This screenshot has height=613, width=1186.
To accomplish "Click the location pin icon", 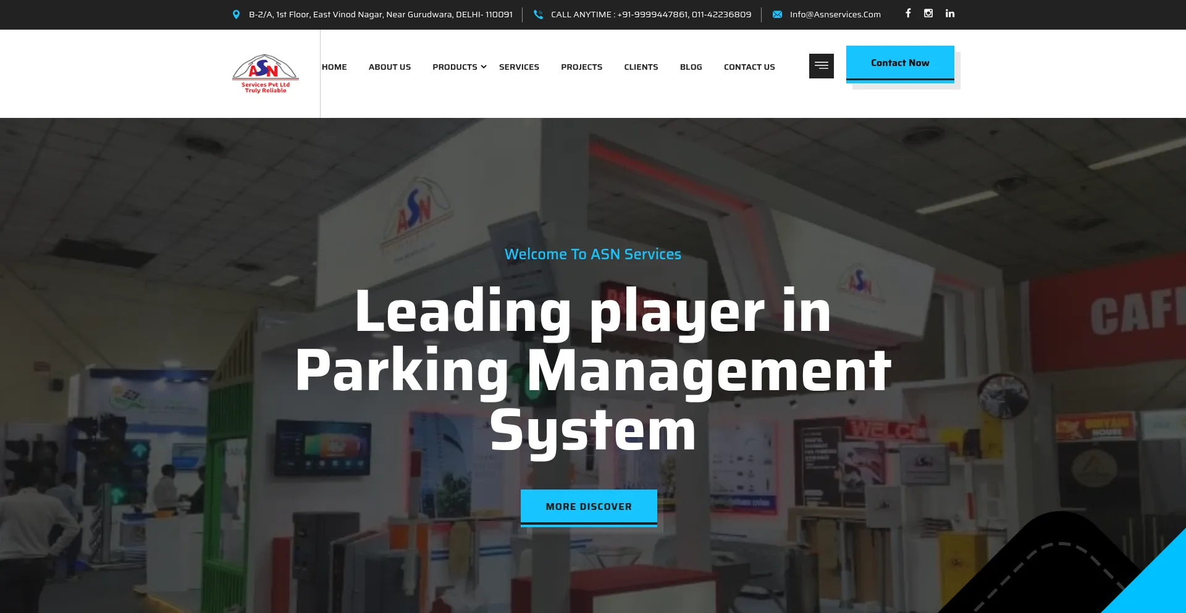I will [236, 14].
